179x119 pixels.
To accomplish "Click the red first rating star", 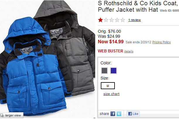I will coord(100,20).
